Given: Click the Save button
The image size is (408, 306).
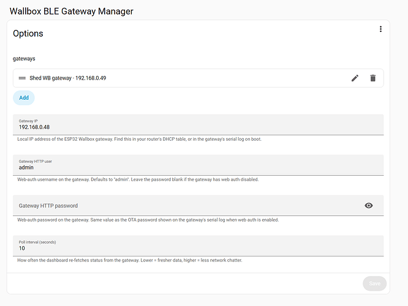Looking at the screenshot, I should (374, 283).
